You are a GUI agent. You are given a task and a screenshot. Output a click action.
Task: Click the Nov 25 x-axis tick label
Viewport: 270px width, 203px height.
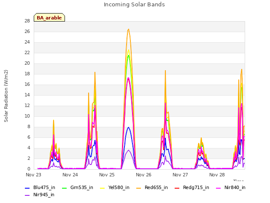[107, 175]
